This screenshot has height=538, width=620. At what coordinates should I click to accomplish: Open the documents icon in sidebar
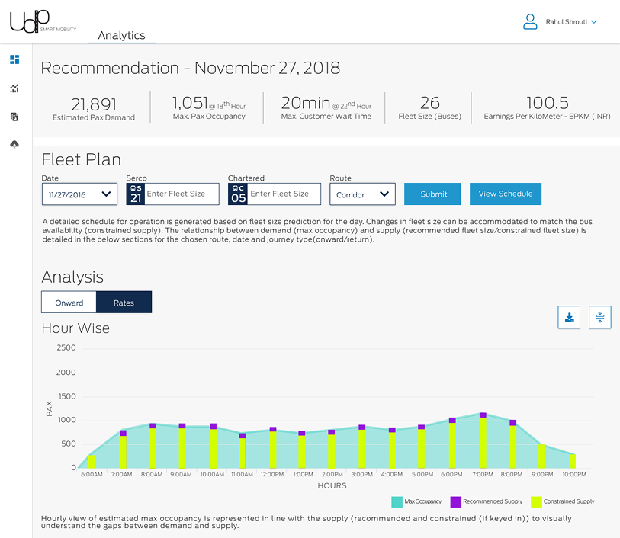pos(14,117)
